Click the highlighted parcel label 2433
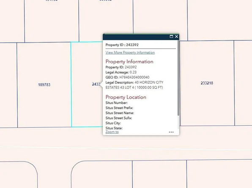The width and height of the screenshot is (252, 188). 96,84
